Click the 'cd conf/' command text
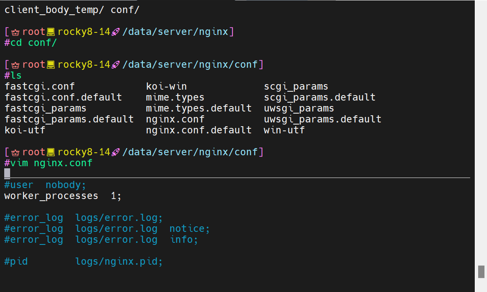 point(34,42)
